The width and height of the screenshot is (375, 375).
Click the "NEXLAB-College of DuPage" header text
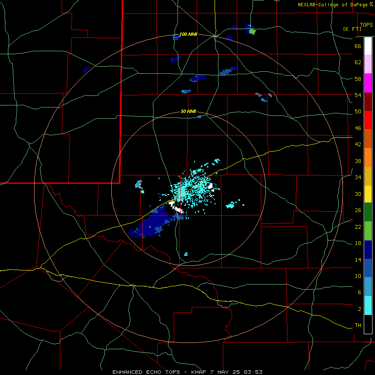pyautogui.click(x=332, y=5)
